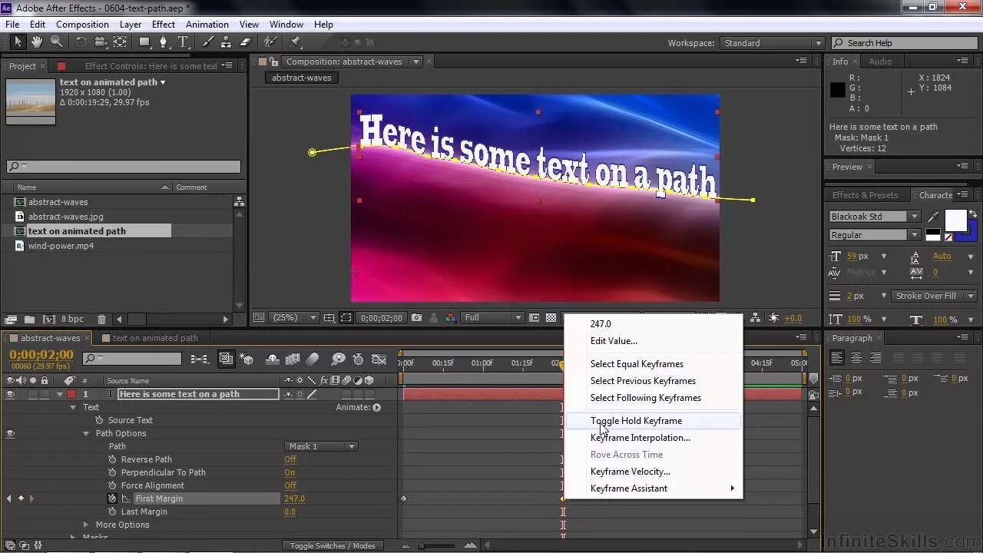Toggle stopwatch for Source Text
983x553 pixels.
click(x=99, y=420)
